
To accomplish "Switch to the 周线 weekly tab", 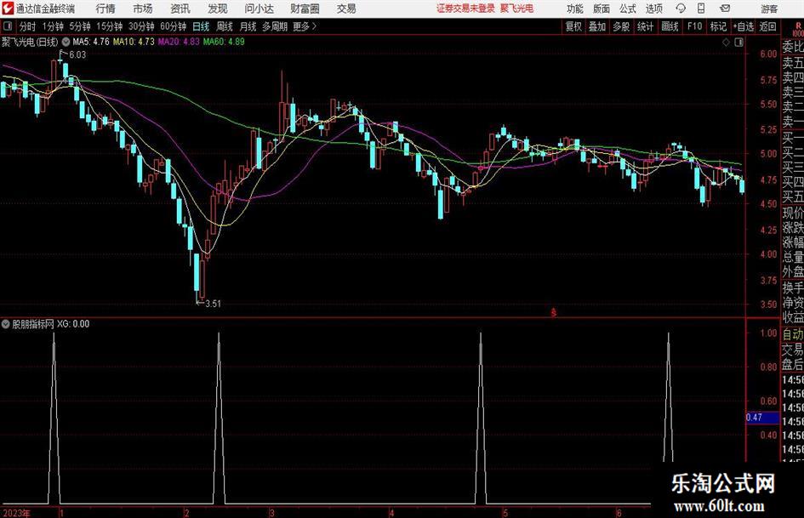I will pos(224,26).
